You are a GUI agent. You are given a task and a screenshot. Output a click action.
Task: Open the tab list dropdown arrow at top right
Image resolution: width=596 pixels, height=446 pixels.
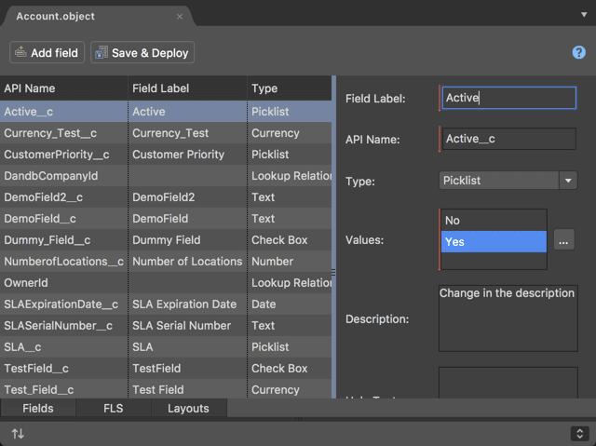coord(584,15)
